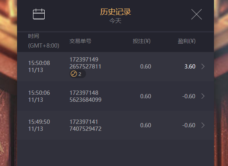This screenshot has height=166, width=228.
Task: Click the 今天 date range label
Action: click(x=115, y=21)
